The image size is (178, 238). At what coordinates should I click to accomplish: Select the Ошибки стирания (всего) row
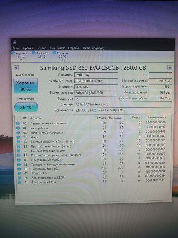91,150
